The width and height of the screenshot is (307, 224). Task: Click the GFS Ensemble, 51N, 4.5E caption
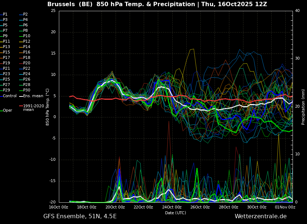click(x=80, y=216)
